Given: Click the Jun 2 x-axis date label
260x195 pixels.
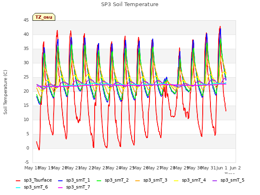Looking at the screenshot, I should (235, 168).
